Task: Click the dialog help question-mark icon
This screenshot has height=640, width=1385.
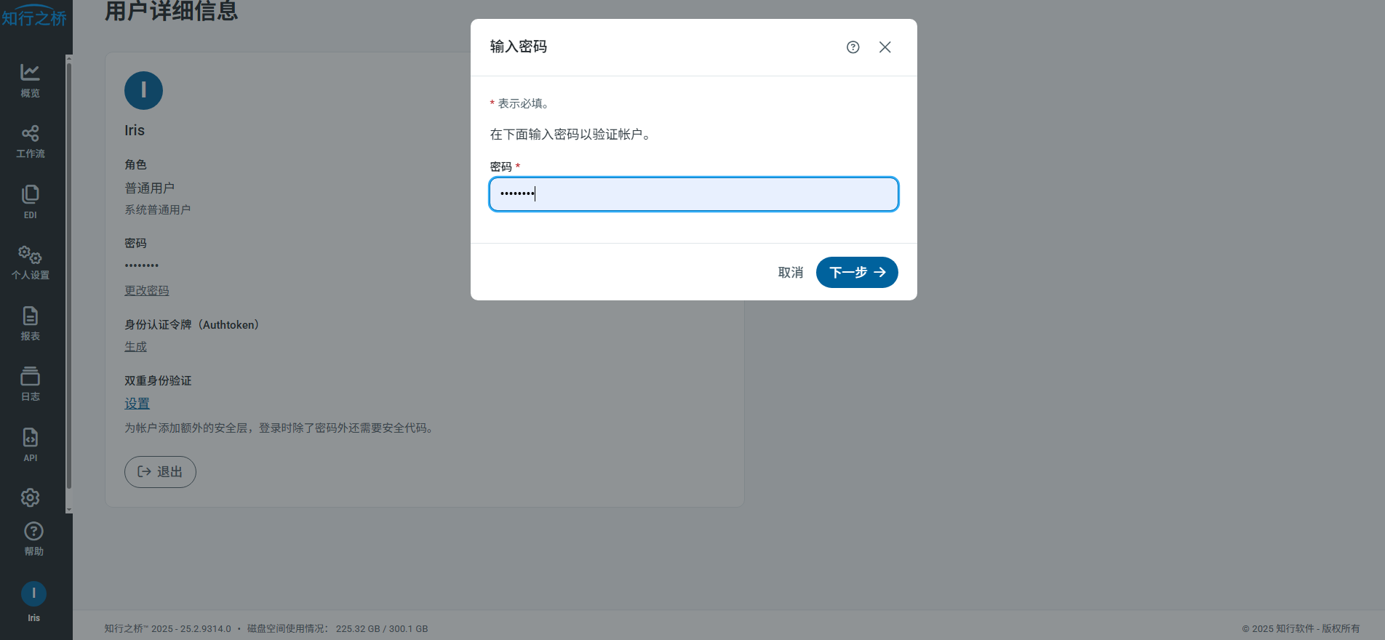Action: click(853, 47)
